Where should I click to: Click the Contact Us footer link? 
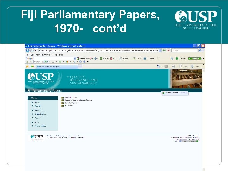pos(73,136)
